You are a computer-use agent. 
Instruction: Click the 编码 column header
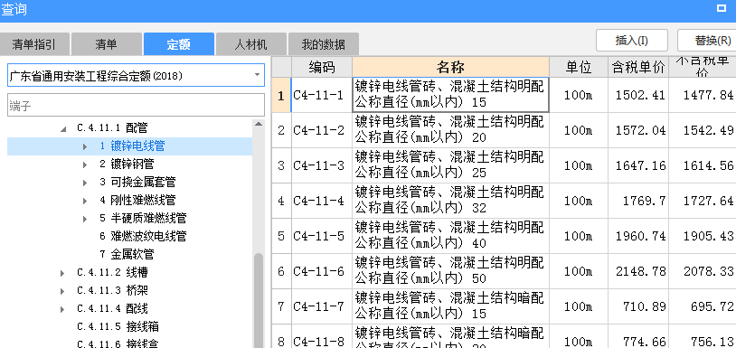coord(322,67)
